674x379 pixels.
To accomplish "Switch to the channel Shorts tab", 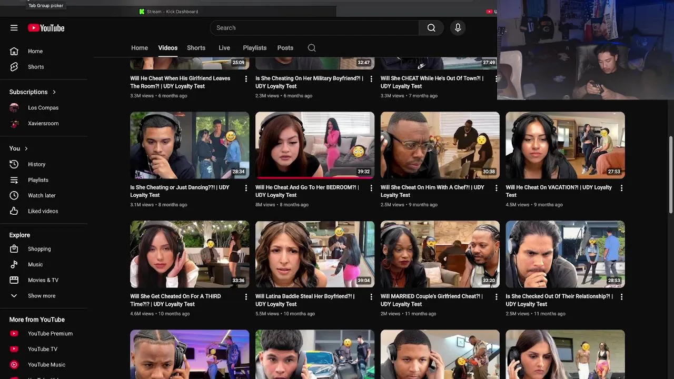I will coord(196,48).
